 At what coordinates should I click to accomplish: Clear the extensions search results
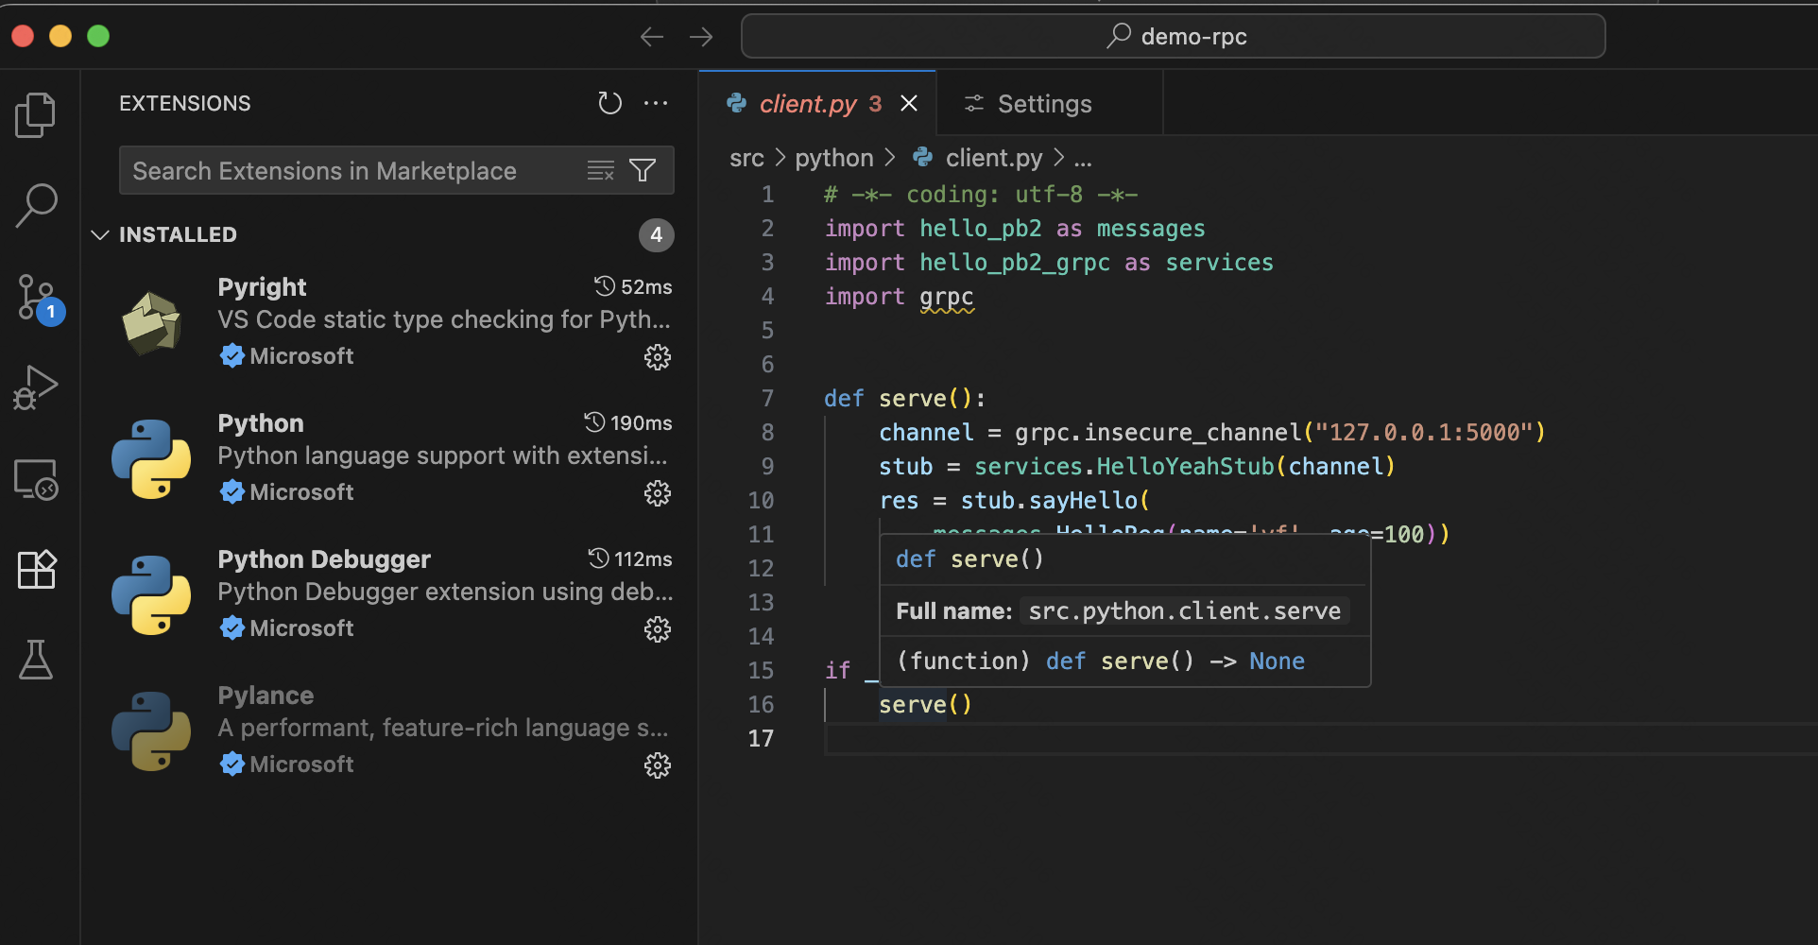[x=600, y=170]
